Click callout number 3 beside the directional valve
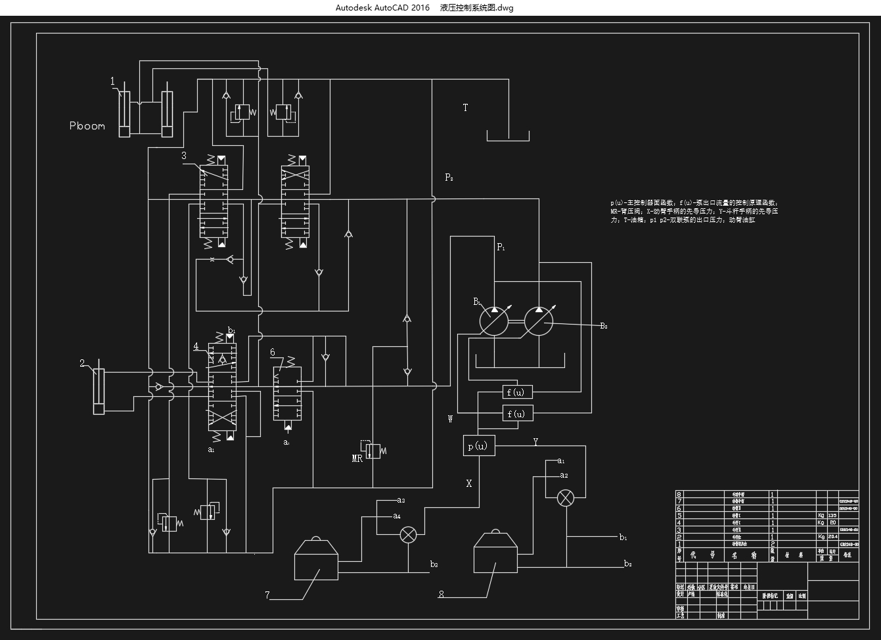Screen dimensions: 881x640 click(184, 156)
